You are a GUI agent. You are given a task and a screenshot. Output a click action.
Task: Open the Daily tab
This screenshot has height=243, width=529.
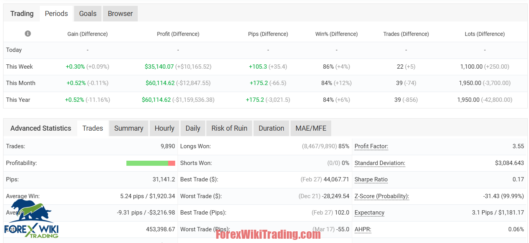tap(193, 128)
